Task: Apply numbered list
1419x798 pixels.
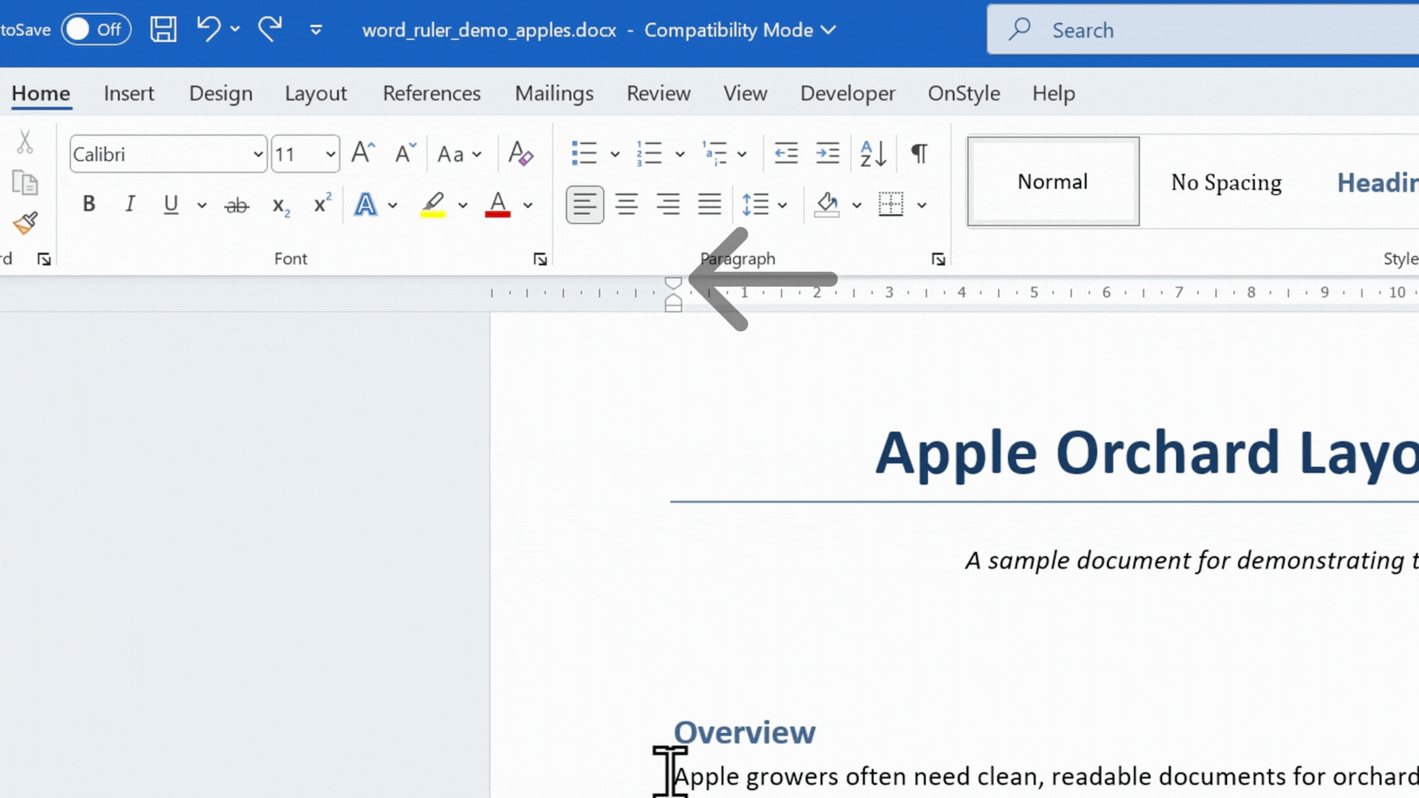Action: (649, 154)
